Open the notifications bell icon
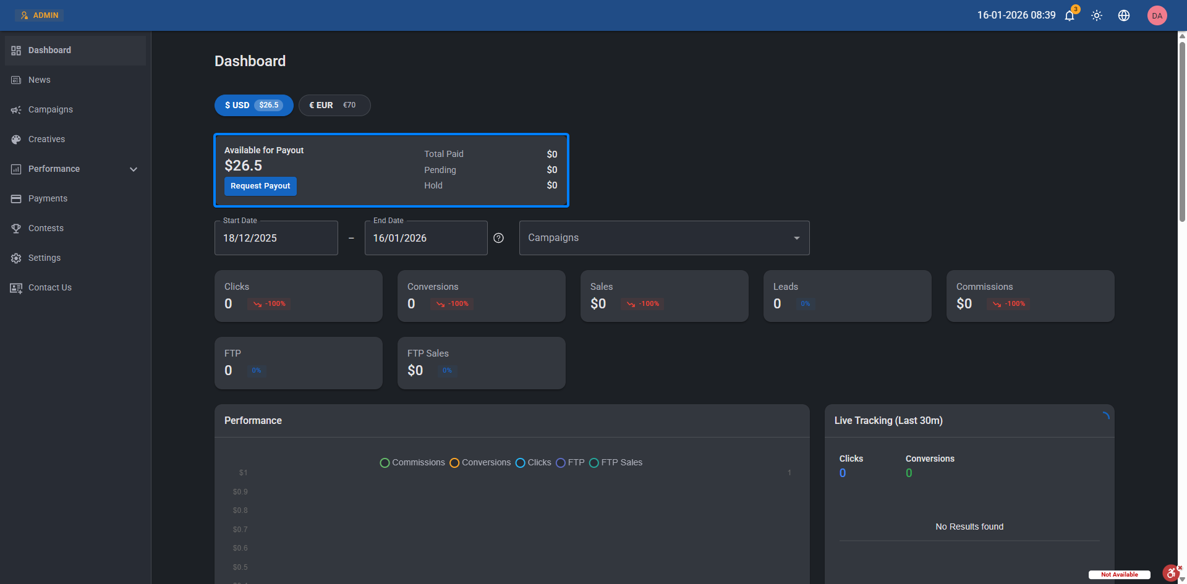Image resolution: width=1187 pixels, height=584 pixels. 1070,15
